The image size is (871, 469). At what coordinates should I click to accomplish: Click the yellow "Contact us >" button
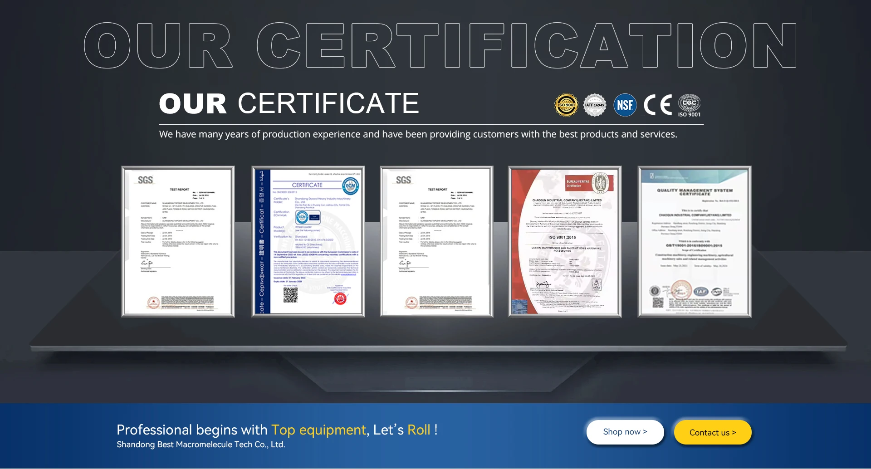tap(713, 432)
